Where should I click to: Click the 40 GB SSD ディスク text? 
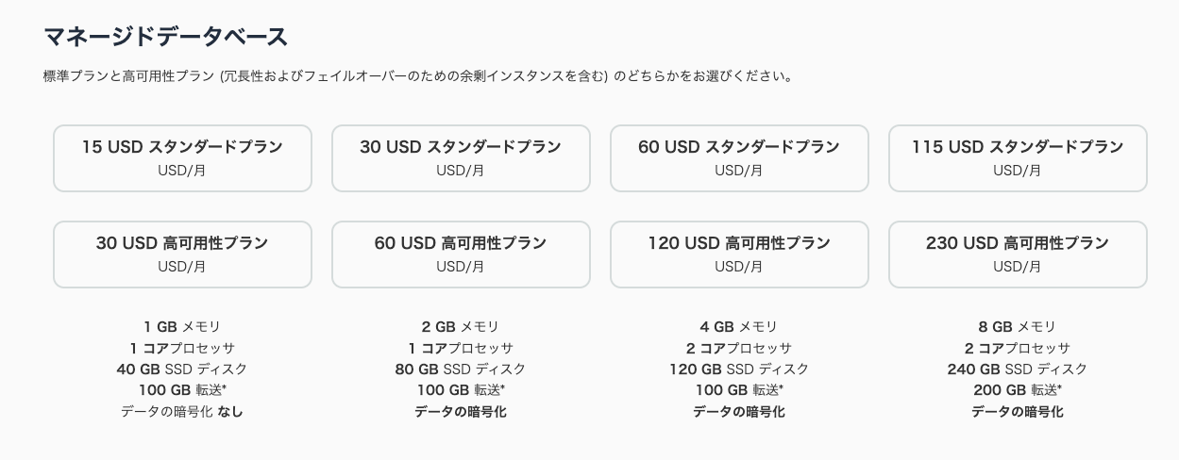point(182,370)
